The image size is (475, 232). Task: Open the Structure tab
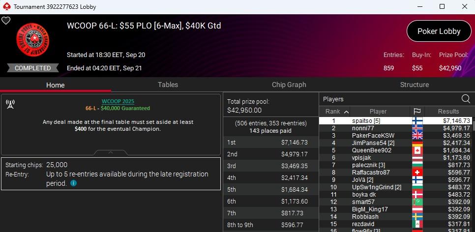click(415, 85)
